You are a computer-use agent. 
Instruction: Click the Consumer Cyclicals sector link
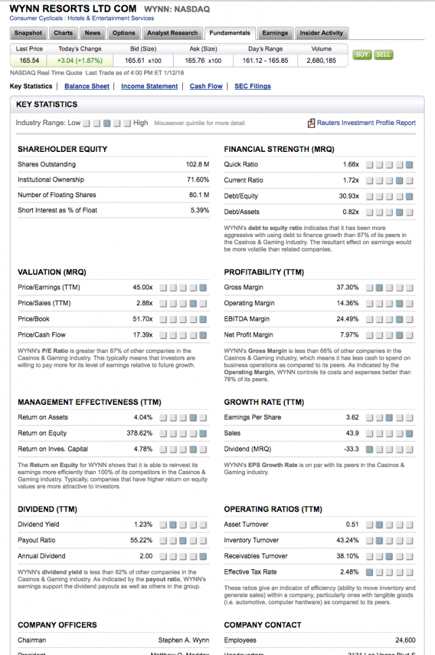click(36, 18)
